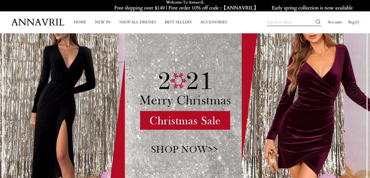
Task: Click the red Christmas Sale button
Action: tap(185, 120)
